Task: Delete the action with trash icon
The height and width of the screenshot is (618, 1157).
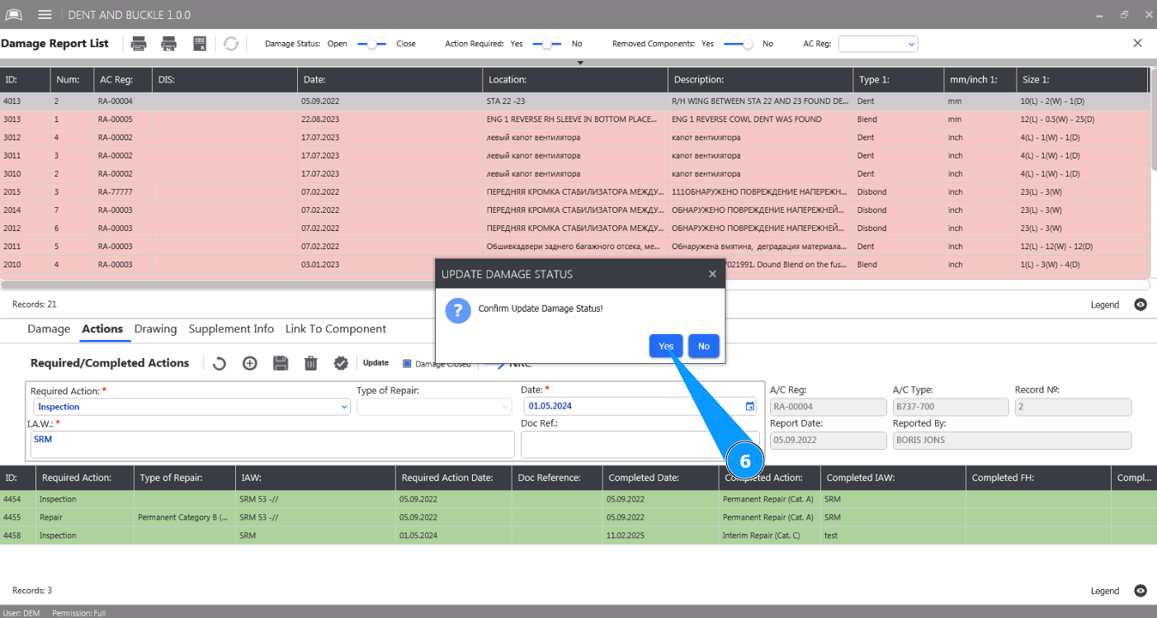Action: pyautogui.click(x=310, y=363)
